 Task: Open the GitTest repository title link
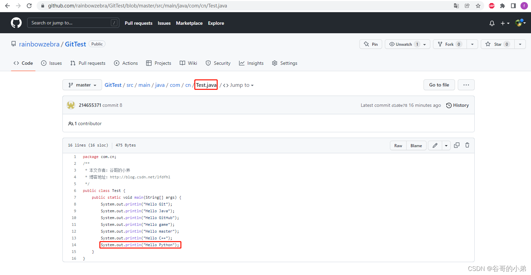coord(76,44)
